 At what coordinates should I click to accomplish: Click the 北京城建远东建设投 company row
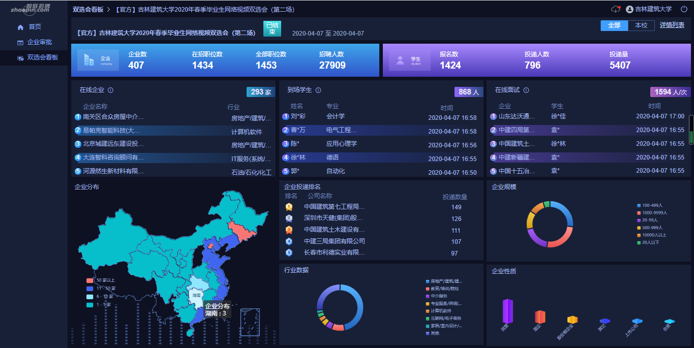pos(173,144)
